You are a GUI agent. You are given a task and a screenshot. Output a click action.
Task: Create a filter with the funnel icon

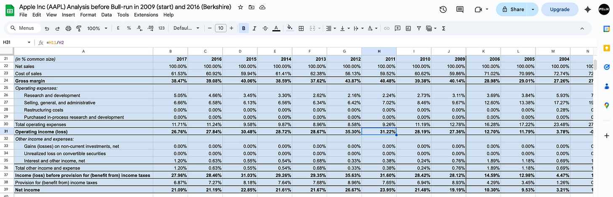coord(419,29)
